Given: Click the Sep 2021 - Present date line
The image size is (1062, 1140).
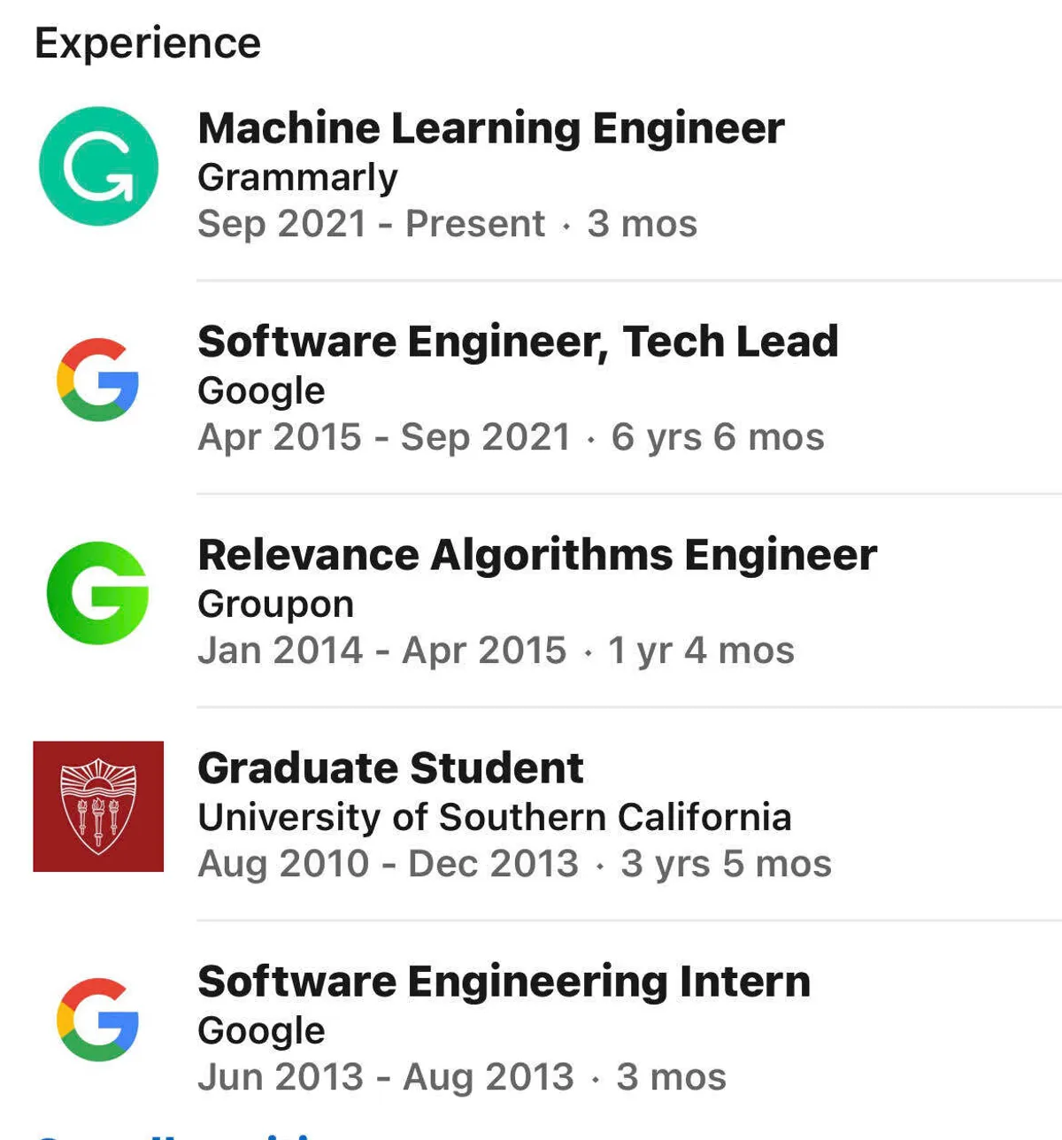Looking at the screenshot, I should (447, 224).
